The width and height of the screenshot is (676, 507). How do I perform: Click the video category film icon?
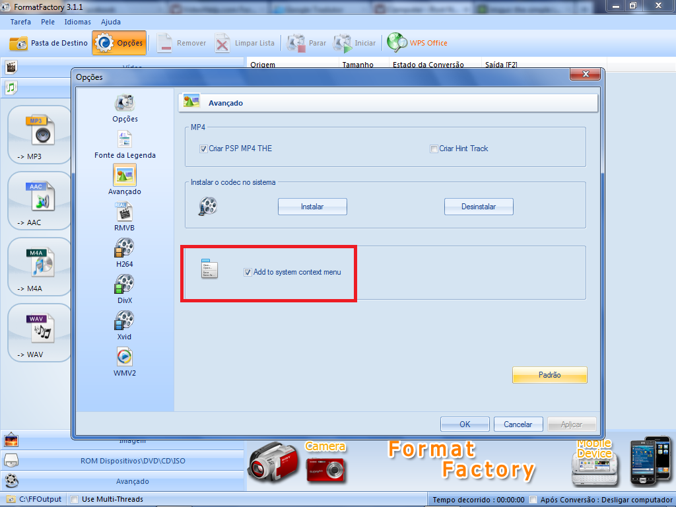point(11,67)
